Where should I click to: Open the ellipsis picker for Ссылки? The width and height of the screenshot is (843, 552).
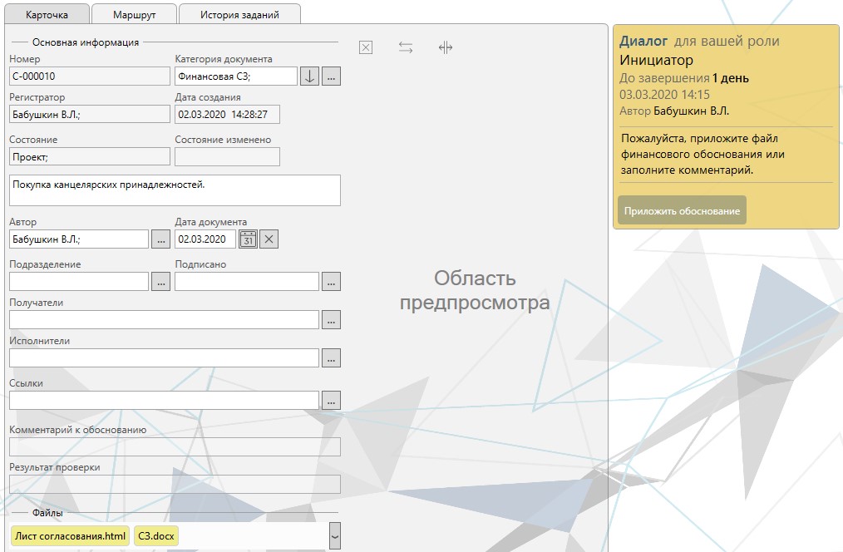331,401
